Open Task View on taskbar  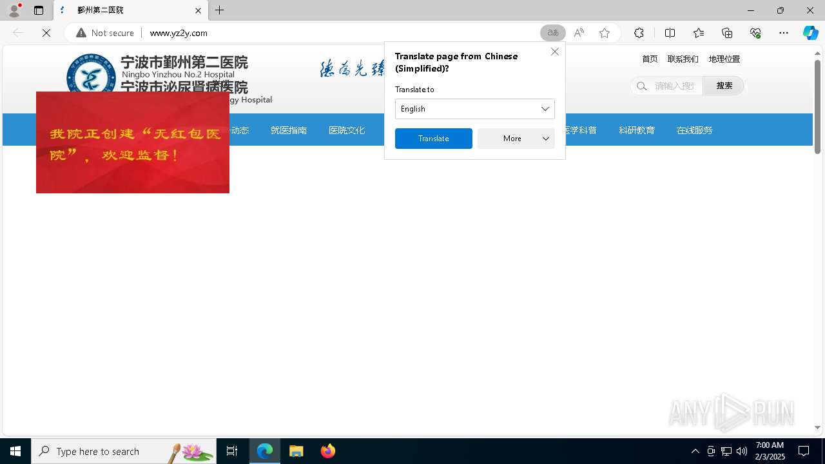pos(232,451)
